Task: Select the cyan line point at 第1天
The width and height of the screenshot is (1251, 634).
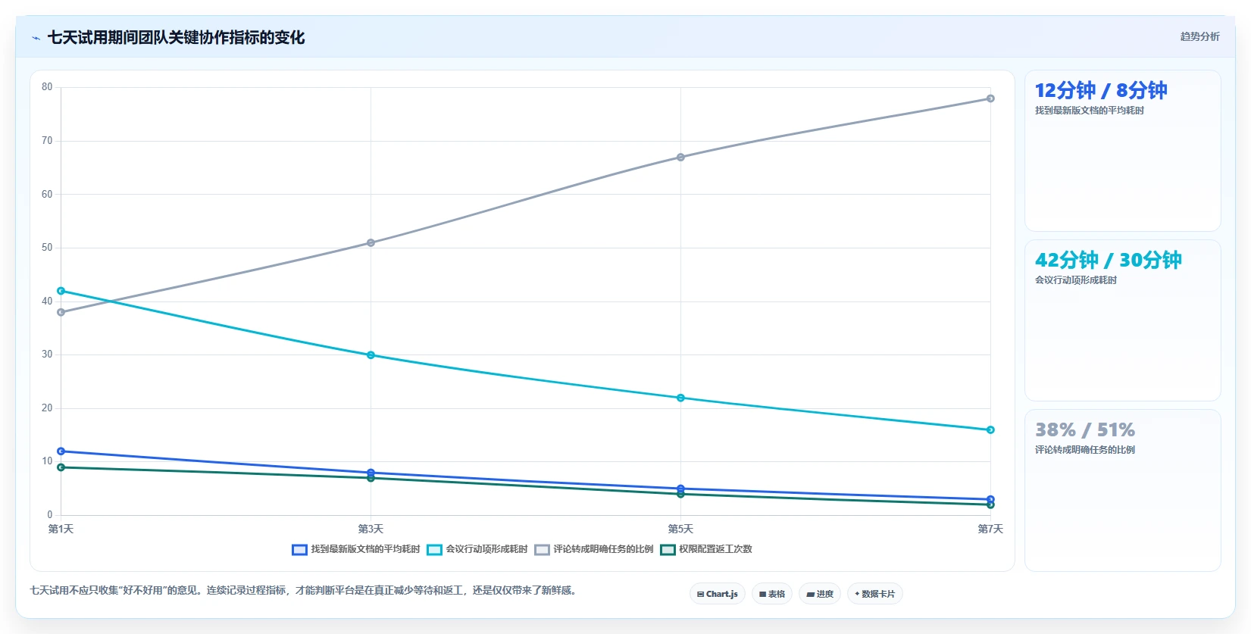Action: coord(61,291)
